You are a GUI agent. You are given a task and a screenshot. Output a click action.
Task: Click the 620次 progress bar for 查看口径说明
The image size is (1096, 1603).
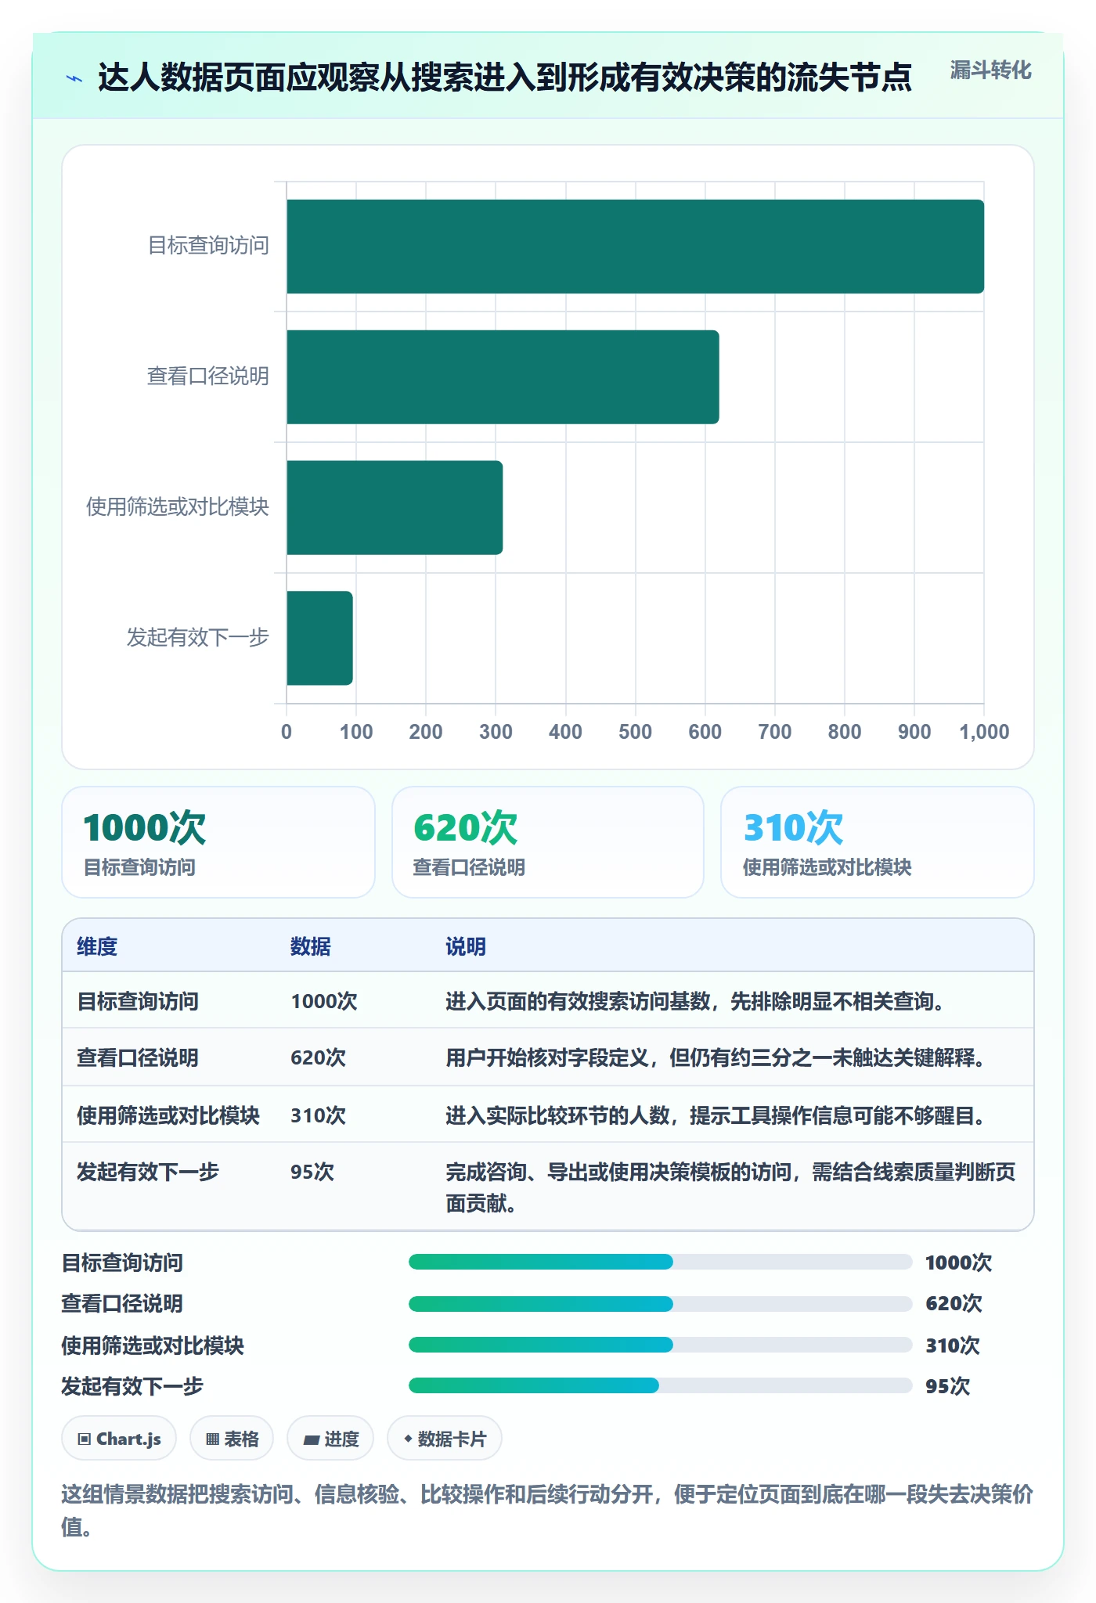(x=660, y=1303)
